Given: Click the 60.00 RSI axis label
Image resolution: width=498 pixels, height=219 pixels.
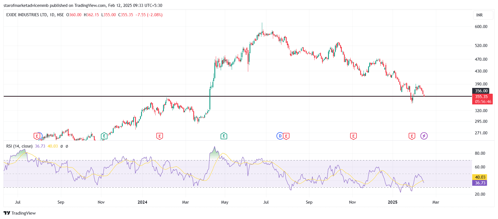Looking at the screenshot, I should (x=480, y=167).
